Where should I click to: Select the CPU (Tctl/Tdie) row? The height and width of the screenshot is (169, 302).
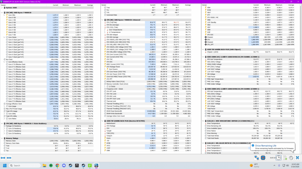pyautogui.click(x=146, y=22)
